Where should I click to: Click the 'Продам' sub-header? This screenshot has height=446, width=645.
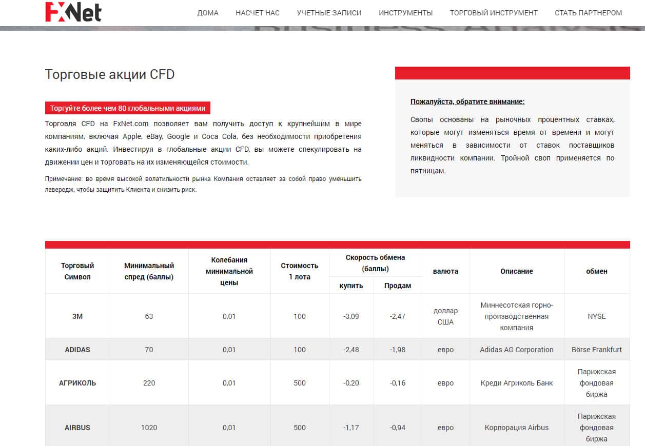(398, 286)
